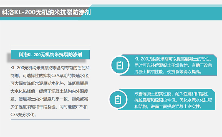
Task: Click the lower teal text box about 密实性能
Action: (172, 99)
